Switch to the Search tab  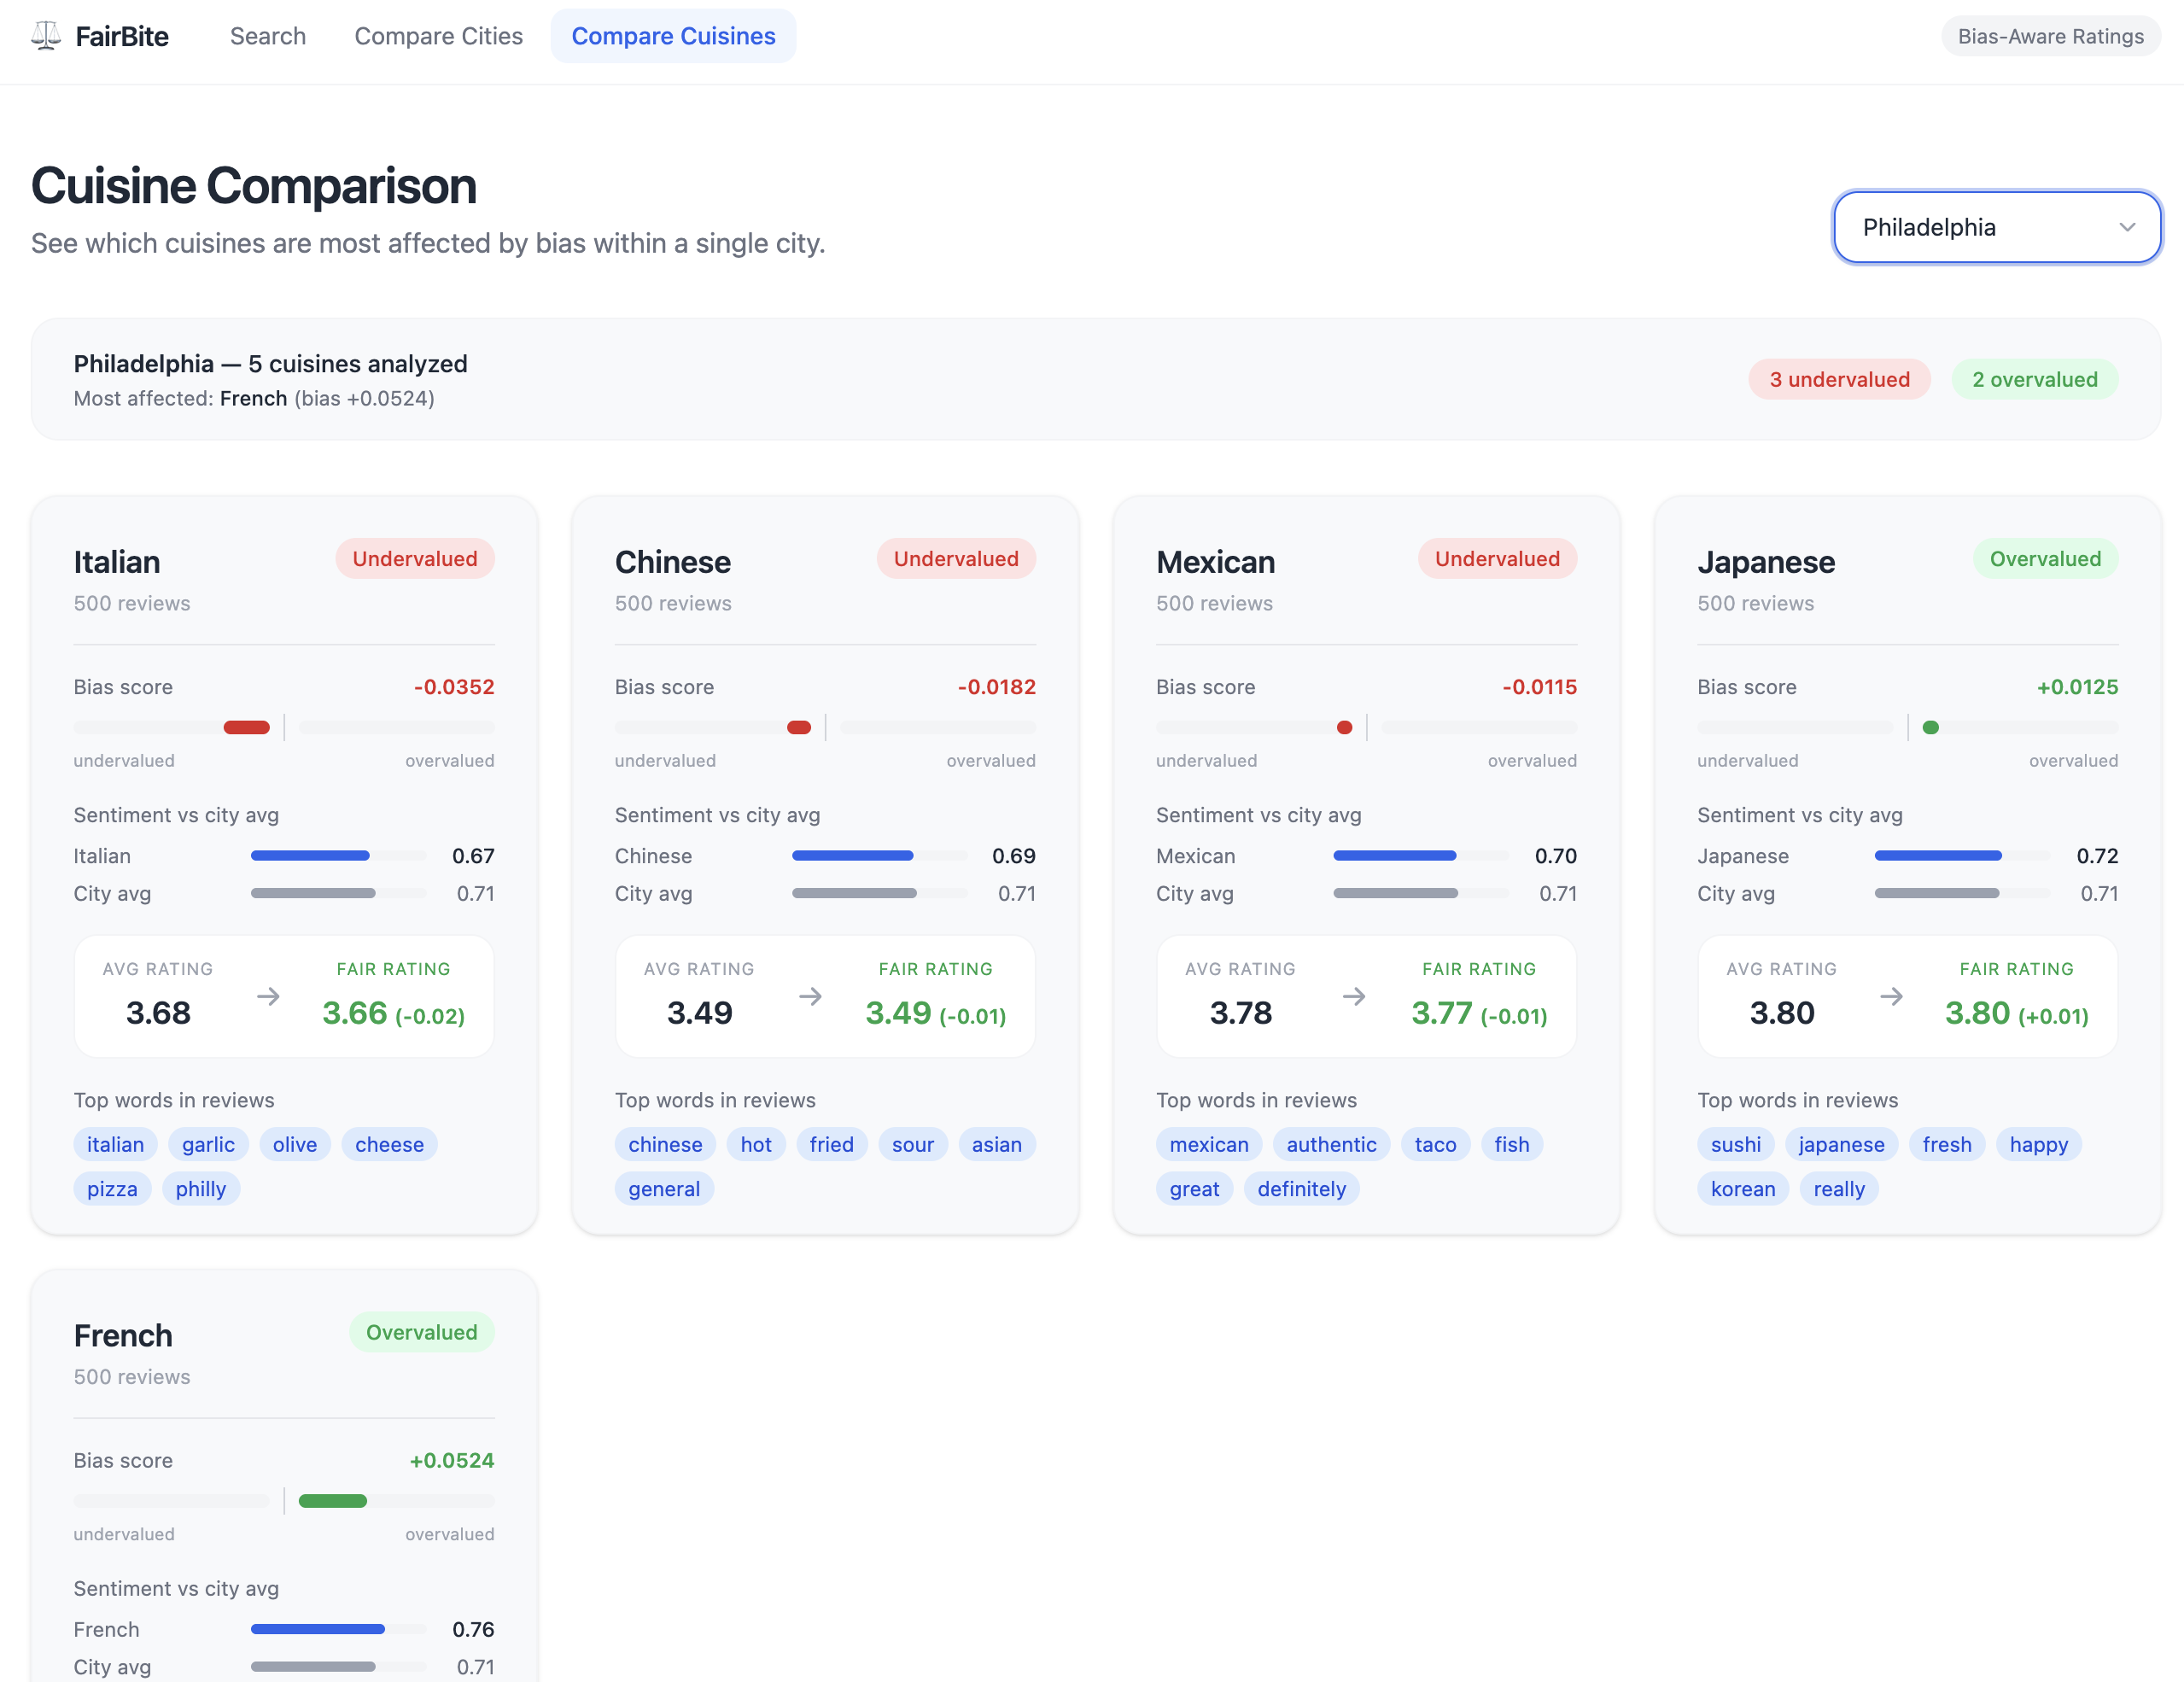tap(267, 36)
